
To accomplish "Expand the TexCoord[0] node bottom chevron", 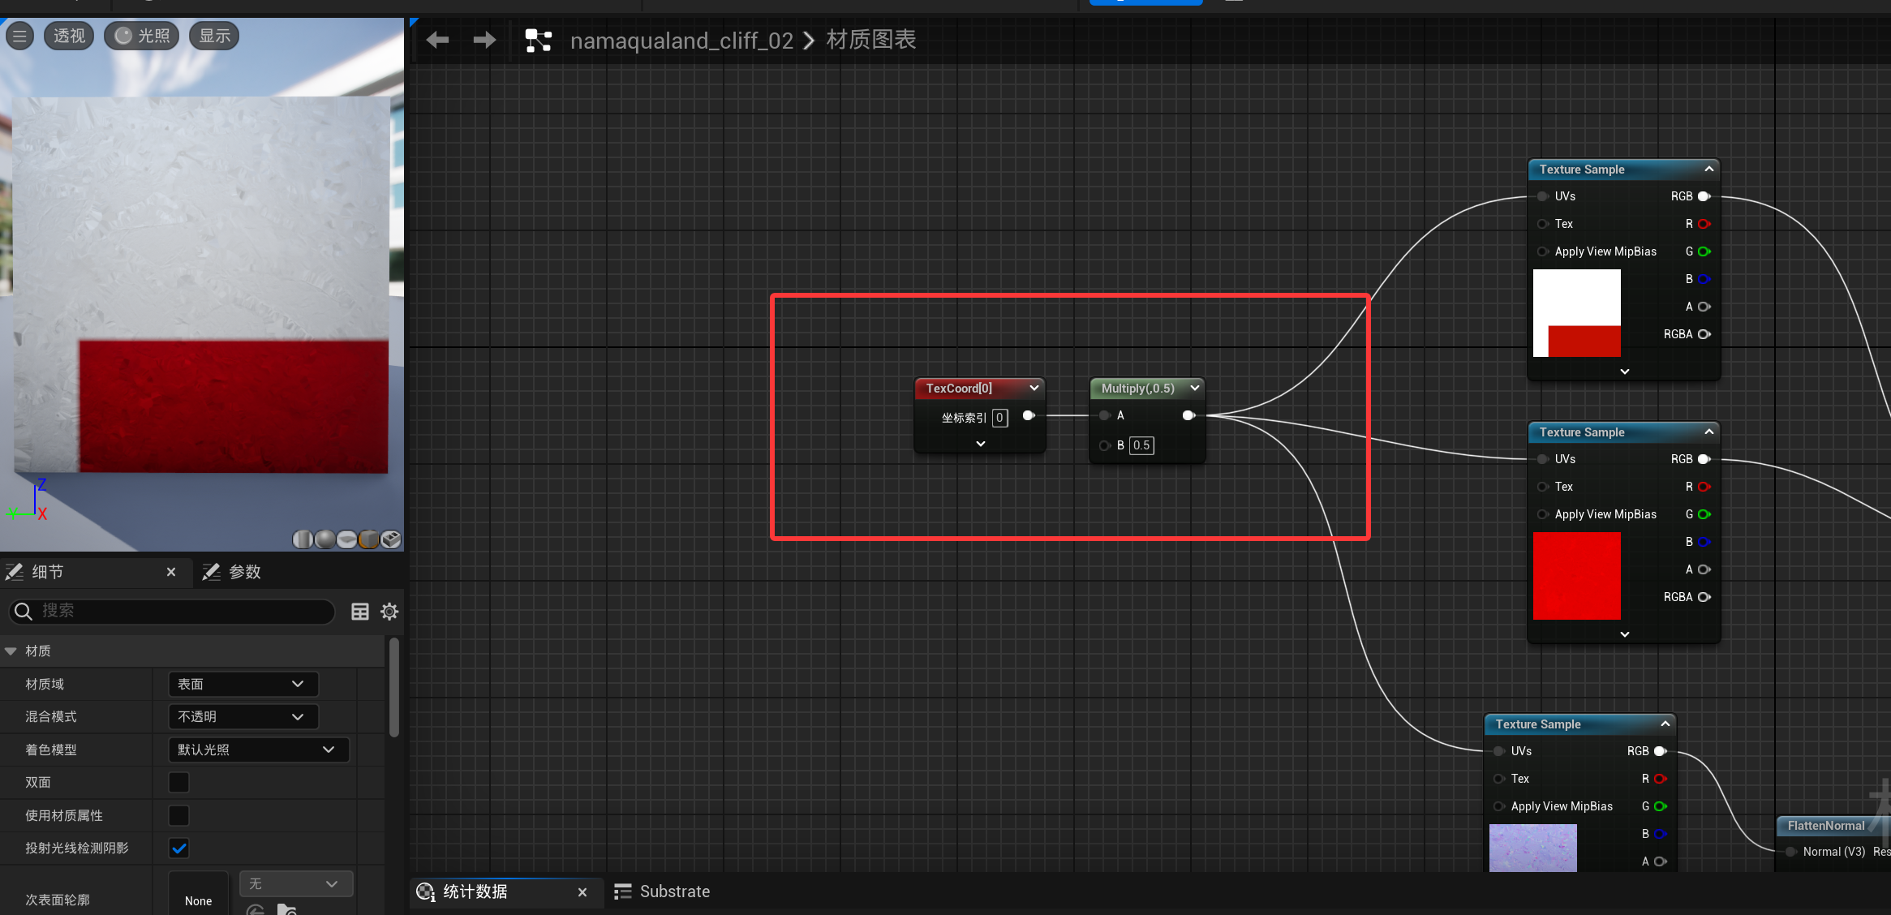I will tap(980, 444).
